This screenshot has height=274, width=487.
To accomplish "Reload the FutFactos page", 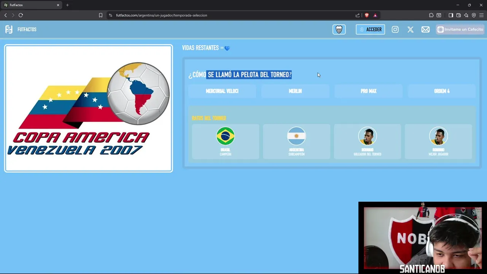I will (x=21, y=15).
